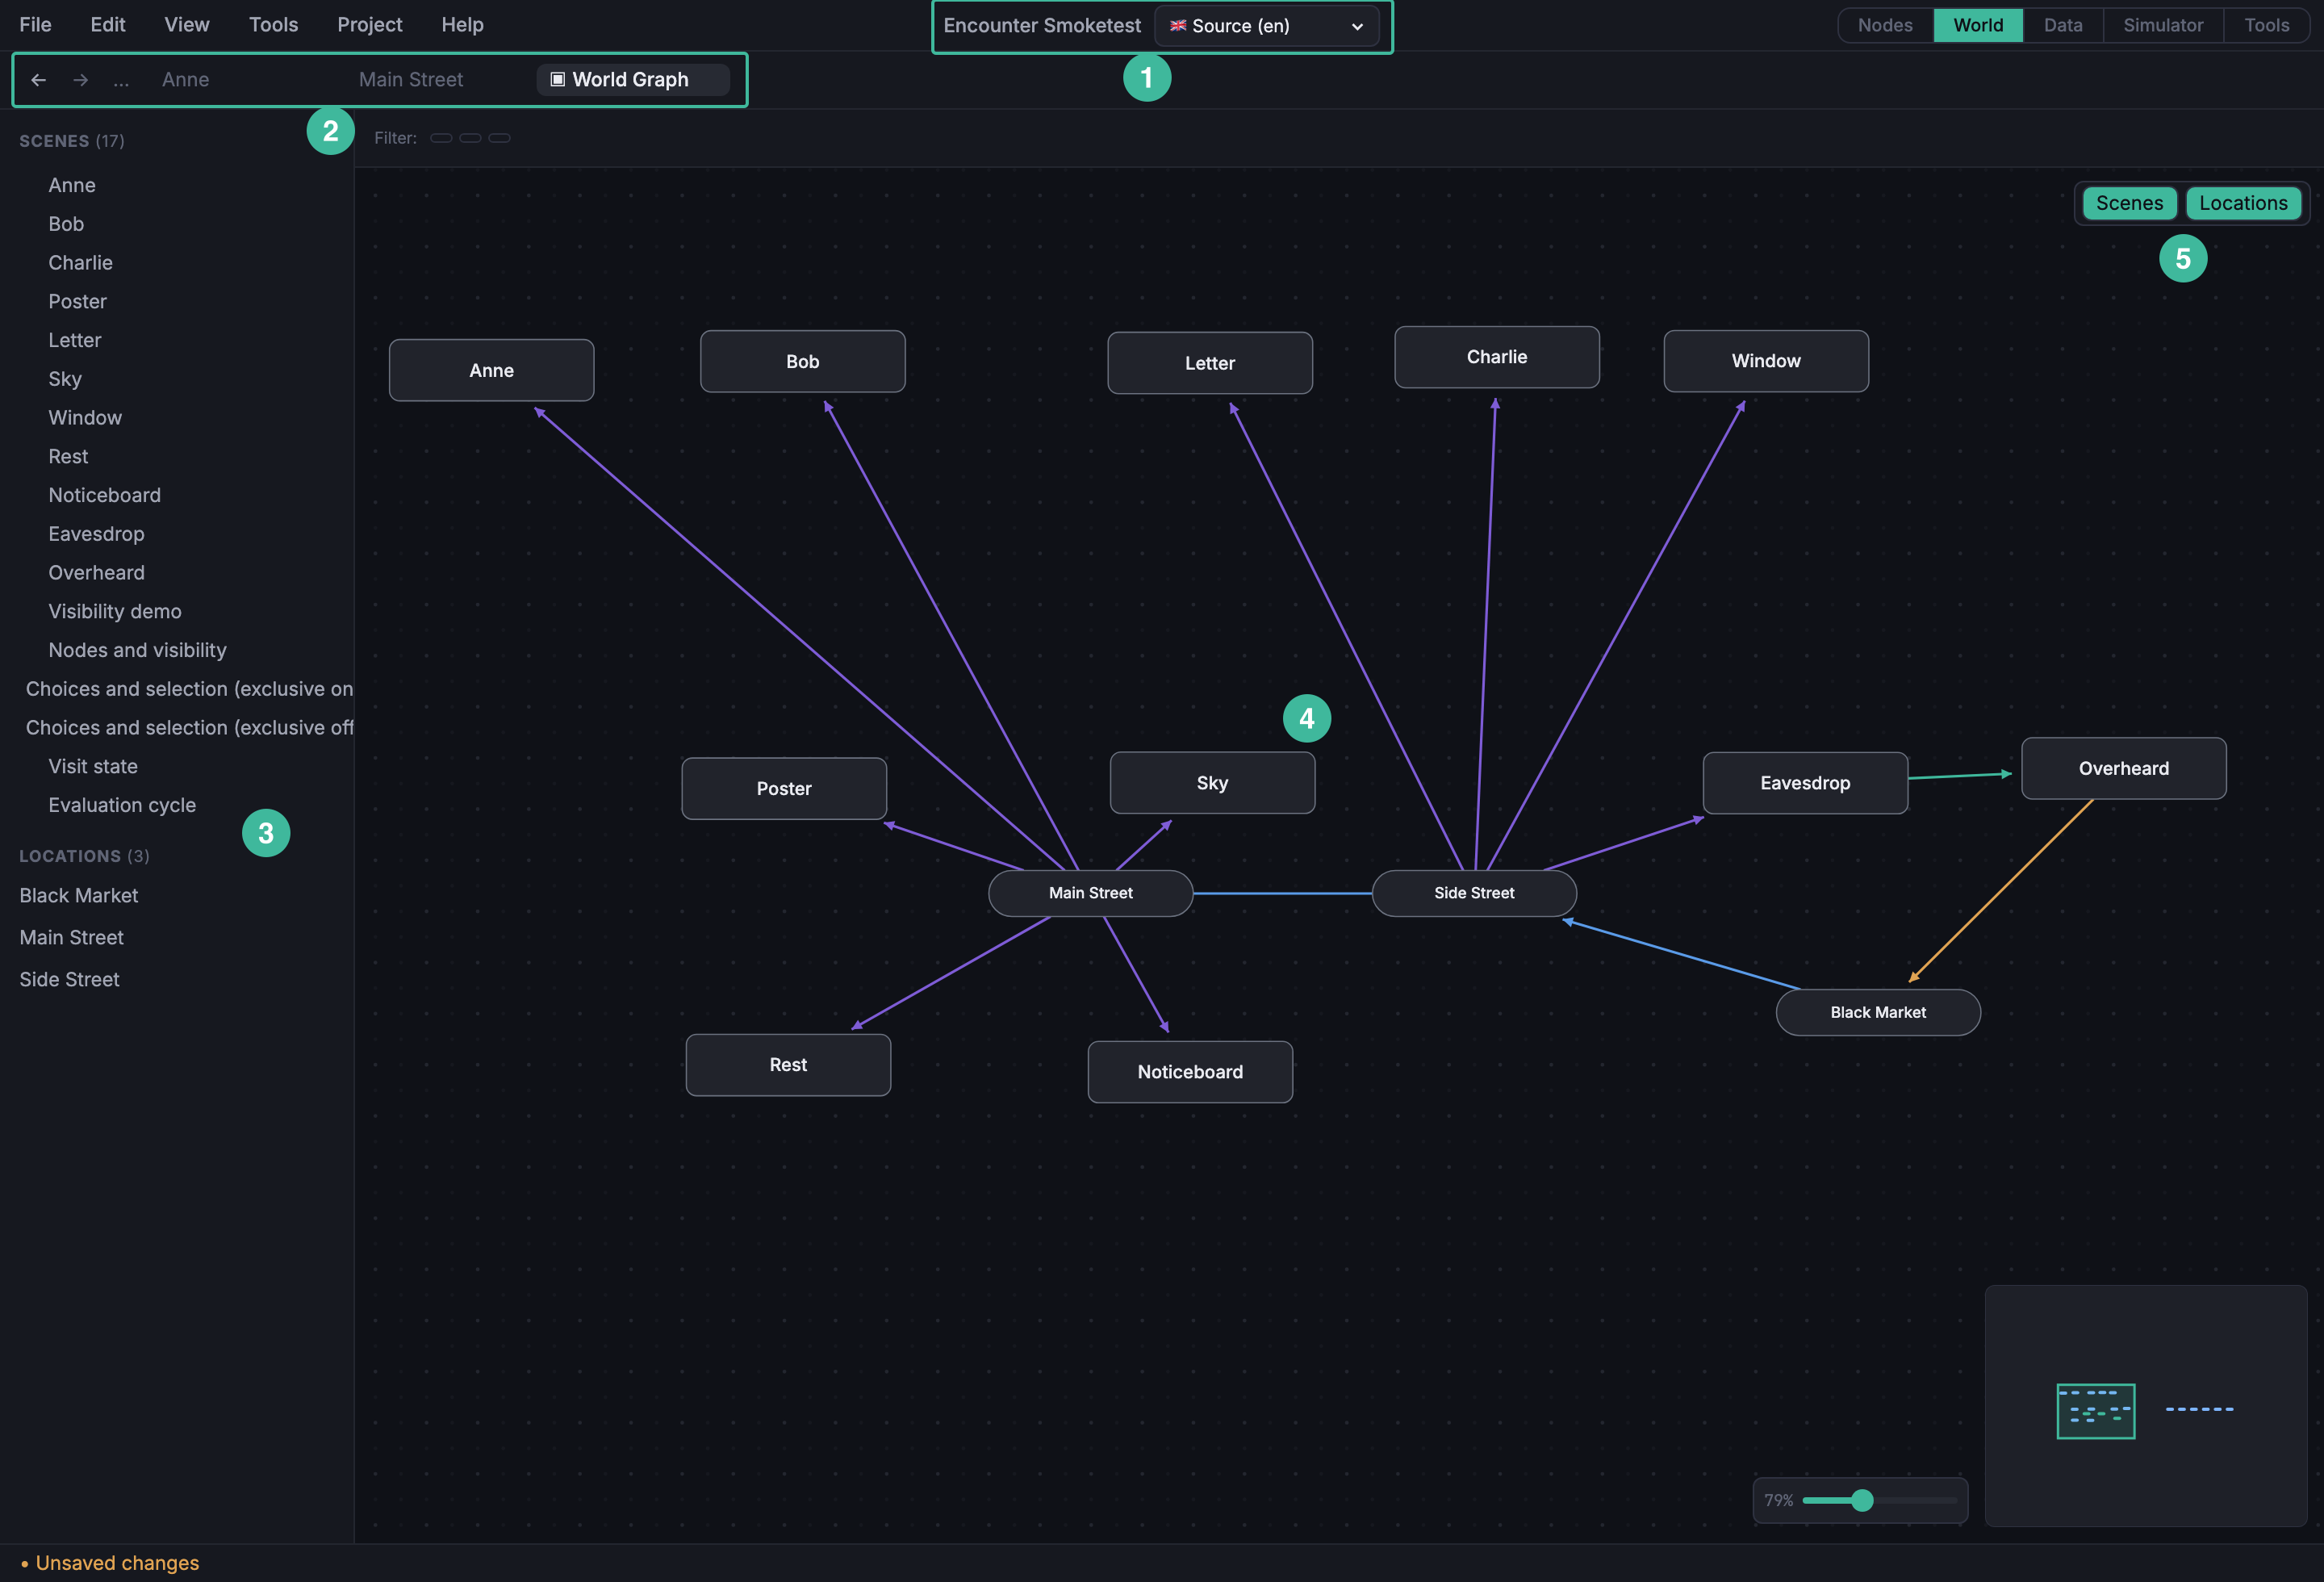
Task: Open Rest in the scenes list
Action: coord(68,456)
